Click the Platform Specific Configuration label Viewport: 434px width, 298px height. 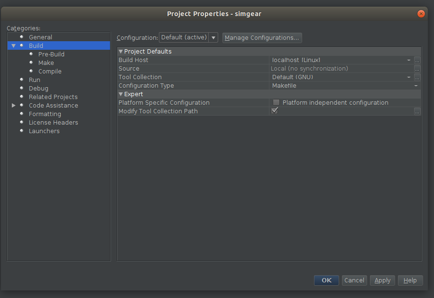164,102
